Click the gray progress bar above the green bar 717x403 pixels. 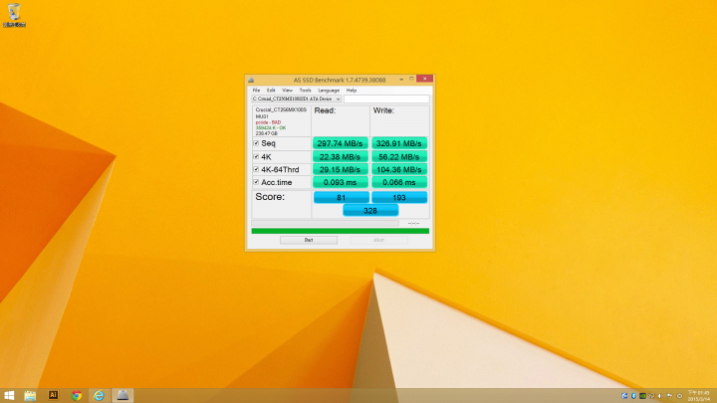pos(325,224)
